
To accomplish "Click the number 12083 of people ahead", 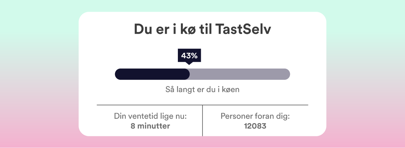I will pos(255,126).
